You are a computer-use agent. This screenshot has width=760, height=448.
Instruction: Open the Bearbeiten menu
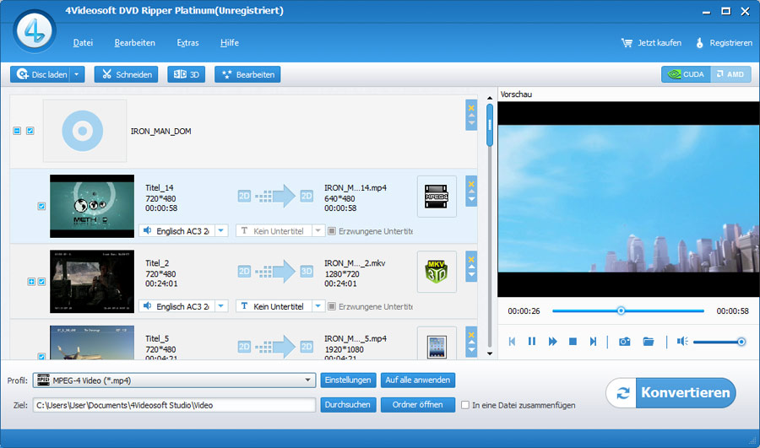coord(135,43)
